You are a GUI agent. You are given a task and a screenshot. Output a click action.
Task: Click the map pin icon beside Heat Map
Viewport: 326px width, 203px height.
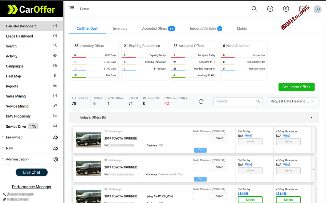55,76
